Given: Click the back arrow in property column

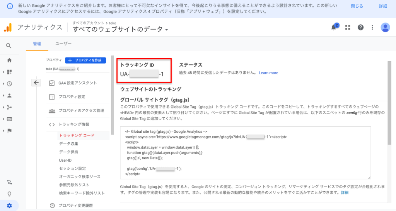Looking at the screenshot, I should click(36, 83).
